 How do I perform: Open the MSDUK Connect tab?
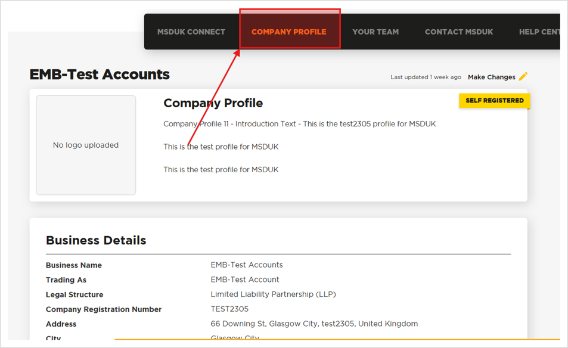tap(191, 32)
